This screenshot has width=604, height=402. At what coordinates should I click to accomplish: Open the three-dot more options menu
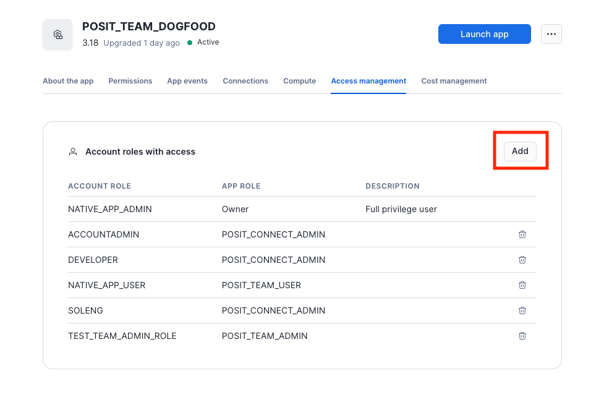tap(551, 35)
